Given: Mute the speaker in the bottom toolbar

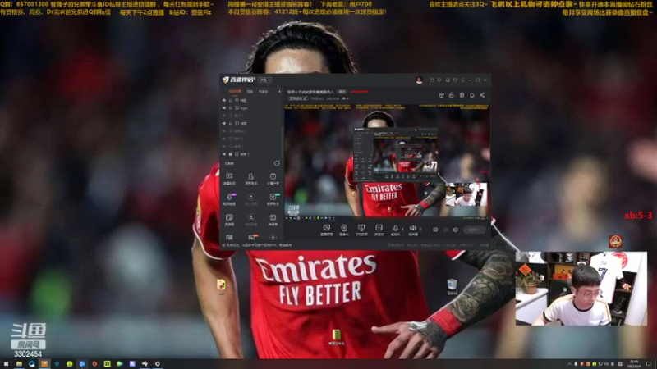Looking at the screenshot, I should [413, 230].
